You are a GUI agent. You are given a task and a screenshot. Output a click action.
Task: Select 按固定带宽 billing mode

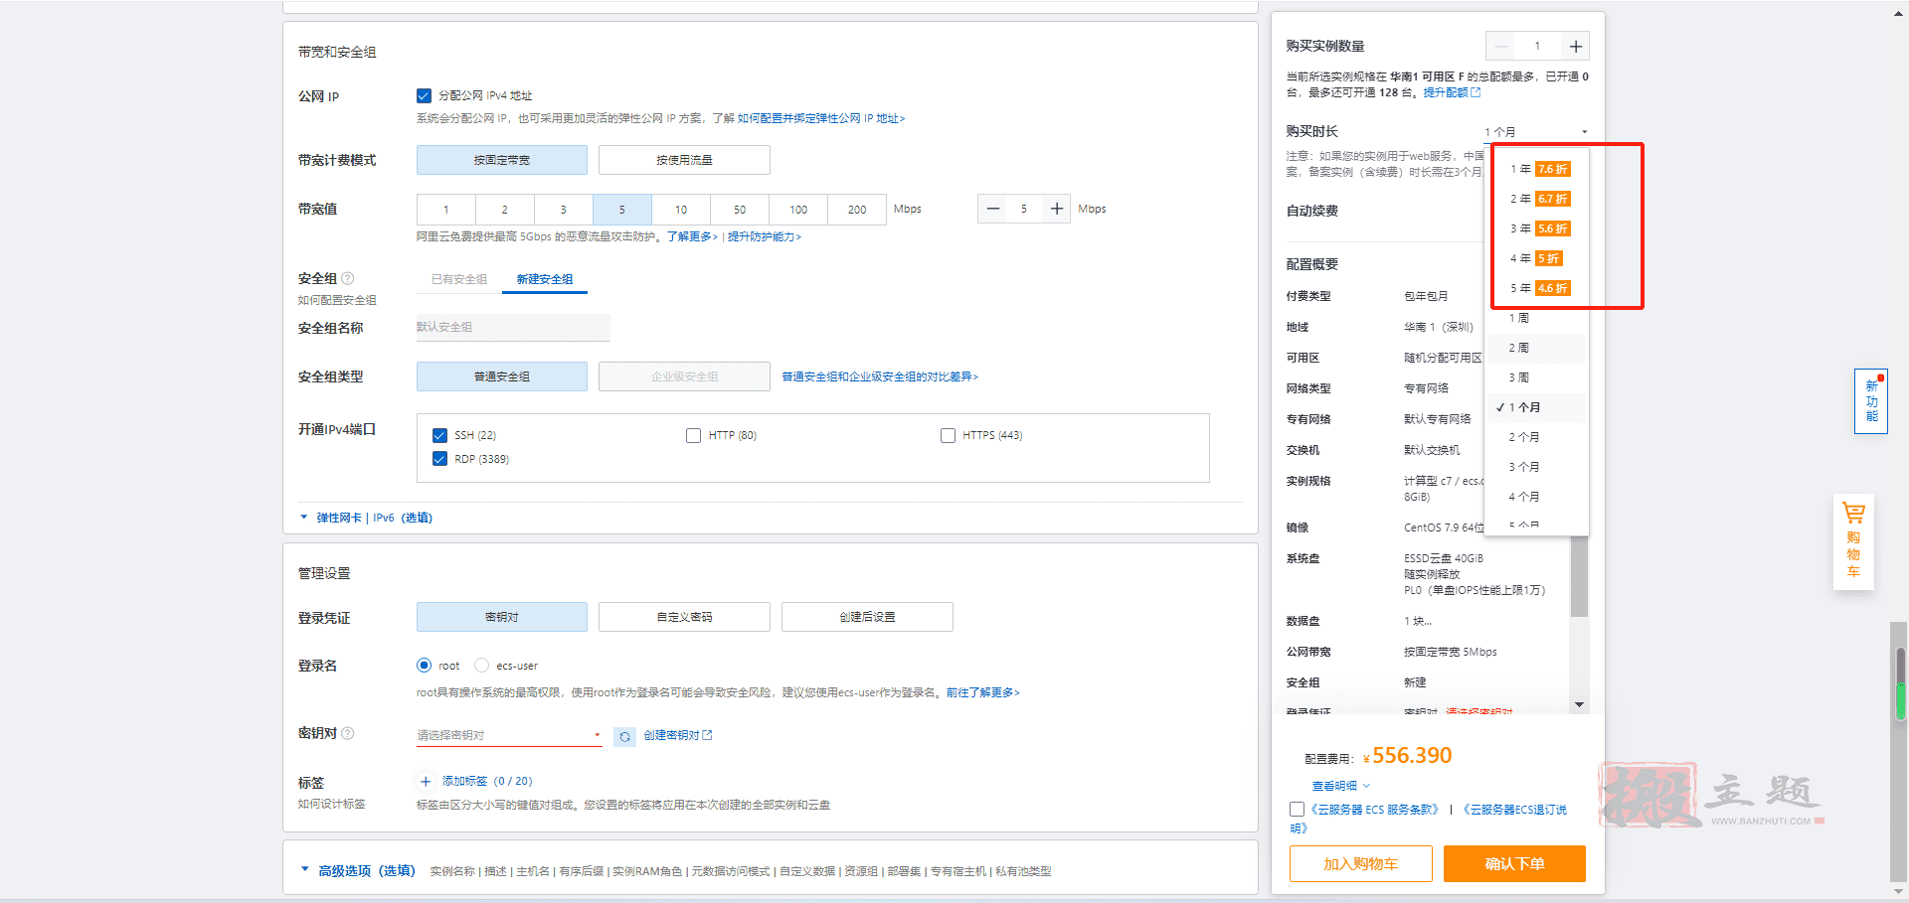(x=502, y=160)
